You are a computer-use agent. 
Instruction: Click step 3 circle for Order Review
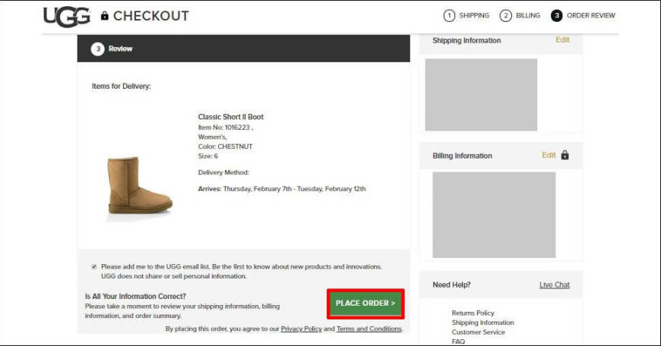[x=556, y=16]
